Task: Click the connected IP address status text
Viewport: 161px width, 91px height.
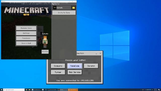Action: 75,80
